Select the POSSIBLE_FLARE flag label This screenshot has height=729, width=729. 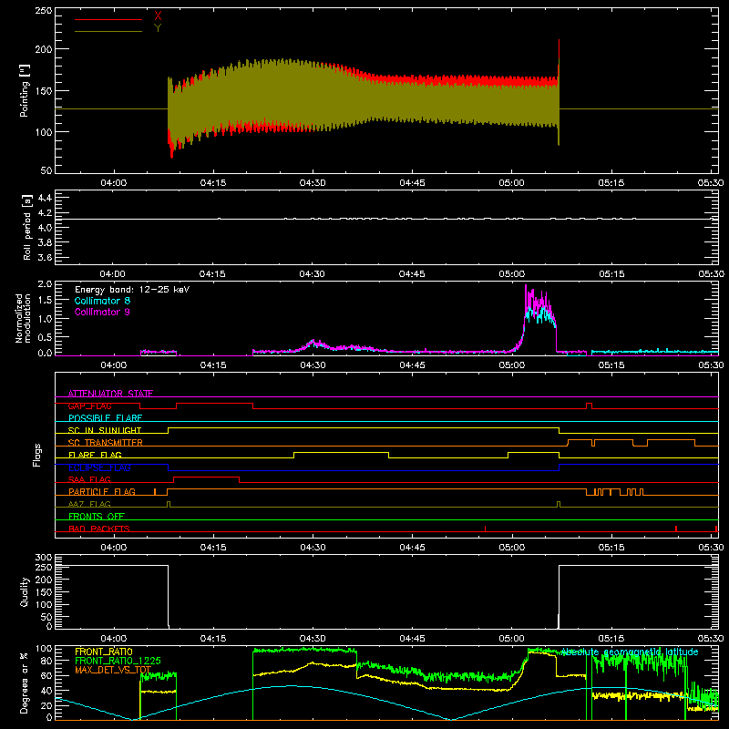[105, 418]
